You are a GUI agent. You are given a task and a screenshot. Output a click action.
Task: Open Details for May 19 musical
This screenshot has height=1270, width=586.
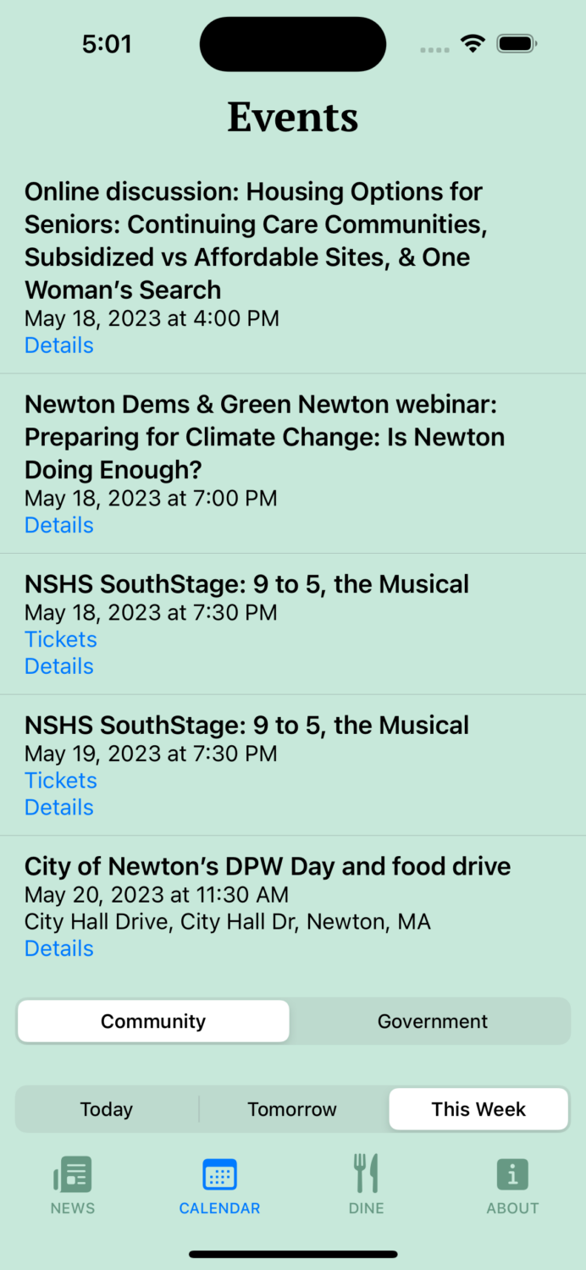(x=59, y=808)
